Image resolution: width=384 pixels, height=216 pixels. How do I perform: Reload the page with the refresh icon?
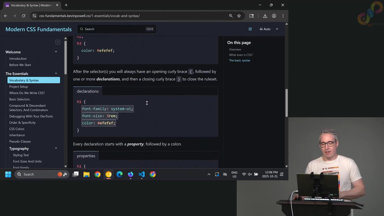point(23,16)
